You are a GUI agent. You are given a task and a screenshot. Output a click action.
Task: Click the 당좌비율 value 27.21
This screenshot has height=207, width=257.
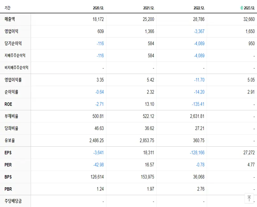(200, 128)
